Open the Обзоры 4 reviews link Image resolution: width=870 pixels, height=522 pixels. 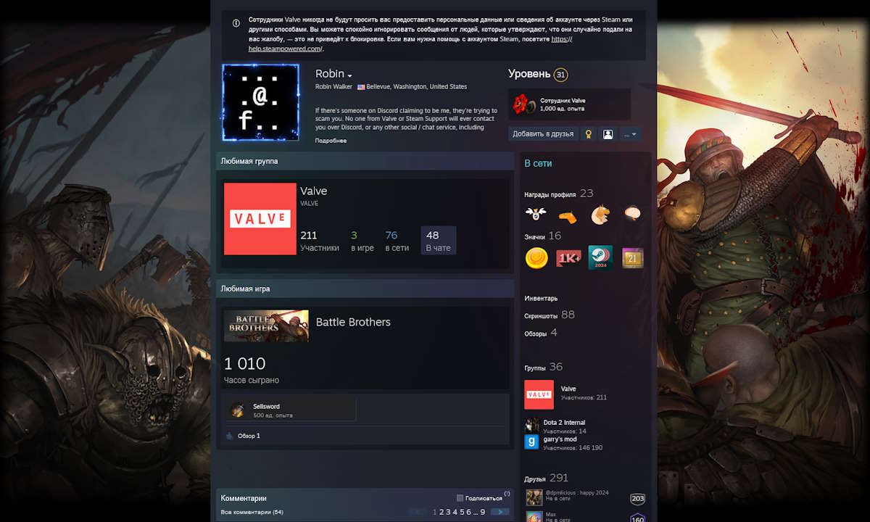point(541,333)
